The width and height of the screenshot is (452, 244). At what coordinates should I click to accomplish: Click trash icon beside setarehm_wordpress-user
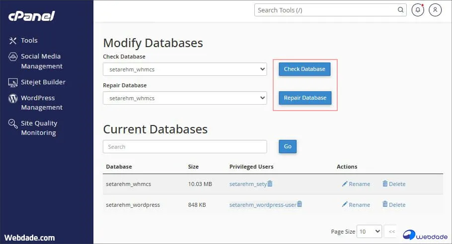(300, 204)
